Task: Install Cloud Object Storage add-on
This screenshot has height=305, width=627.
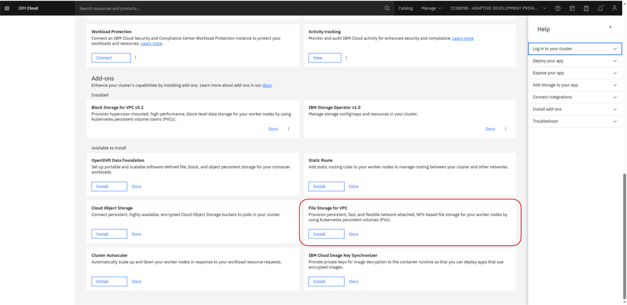Action: pos(109,234)
